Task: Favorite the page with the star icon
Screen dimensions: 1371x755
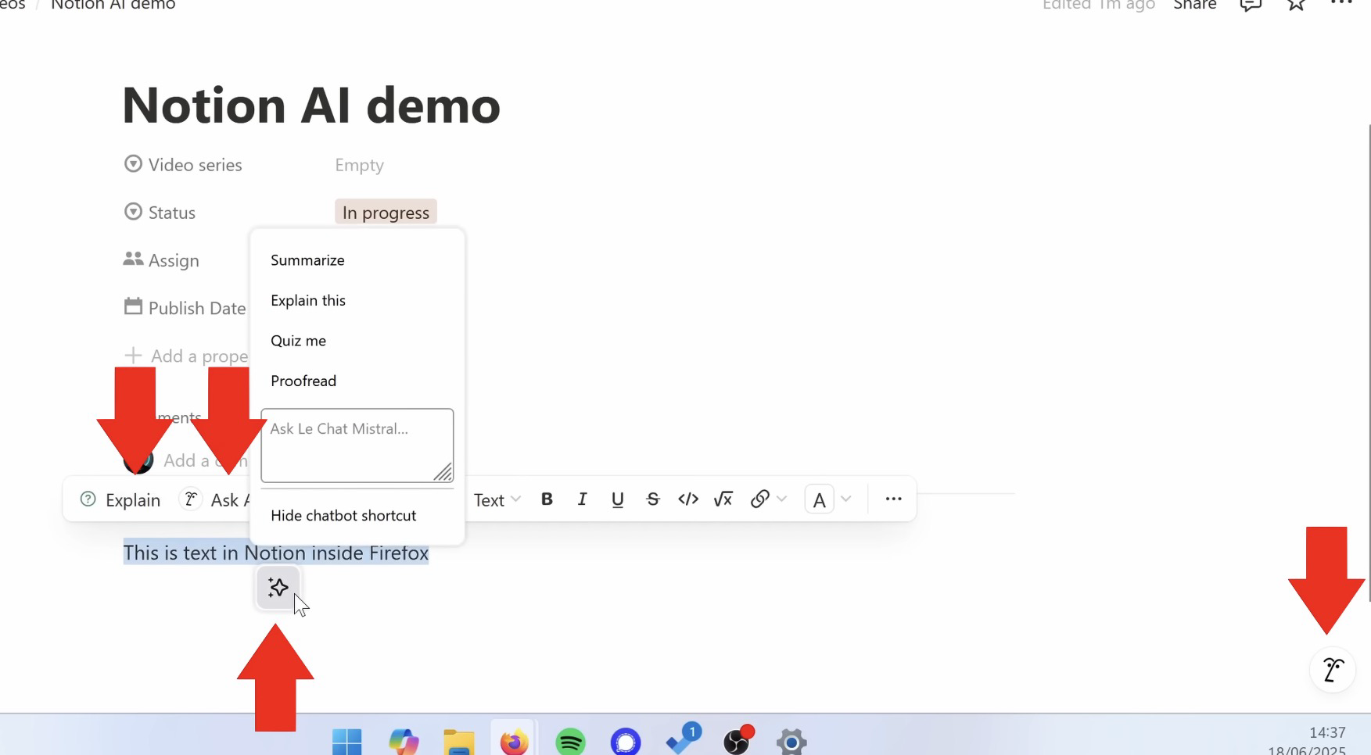Action: coord(1296,5)
